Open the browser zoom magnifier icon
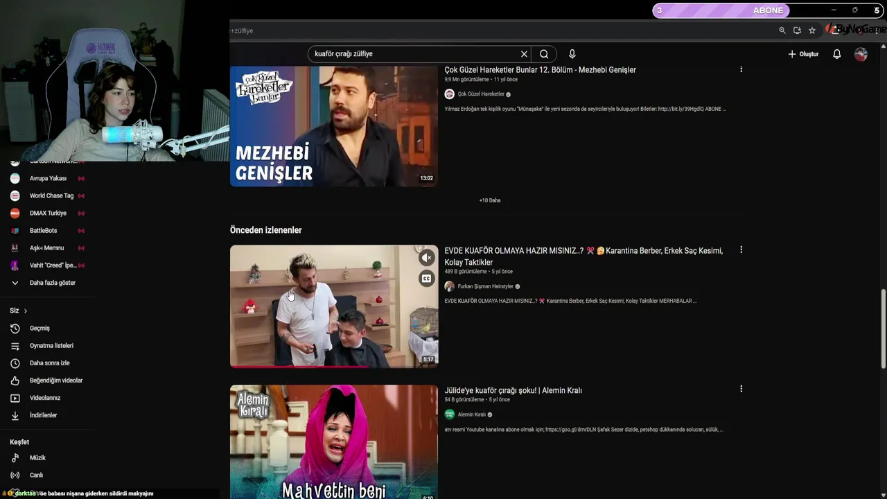887x499 pixels. point(782,30)
